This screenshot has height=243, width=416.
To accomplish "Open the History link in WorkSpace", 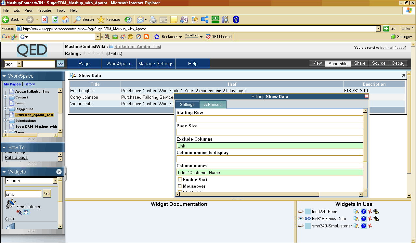I will 29,84.
